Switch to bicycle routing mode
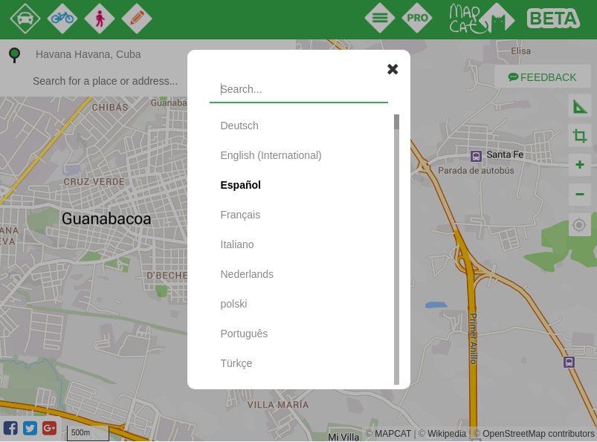This screenshot has height=442, width=597. point(62,19)
